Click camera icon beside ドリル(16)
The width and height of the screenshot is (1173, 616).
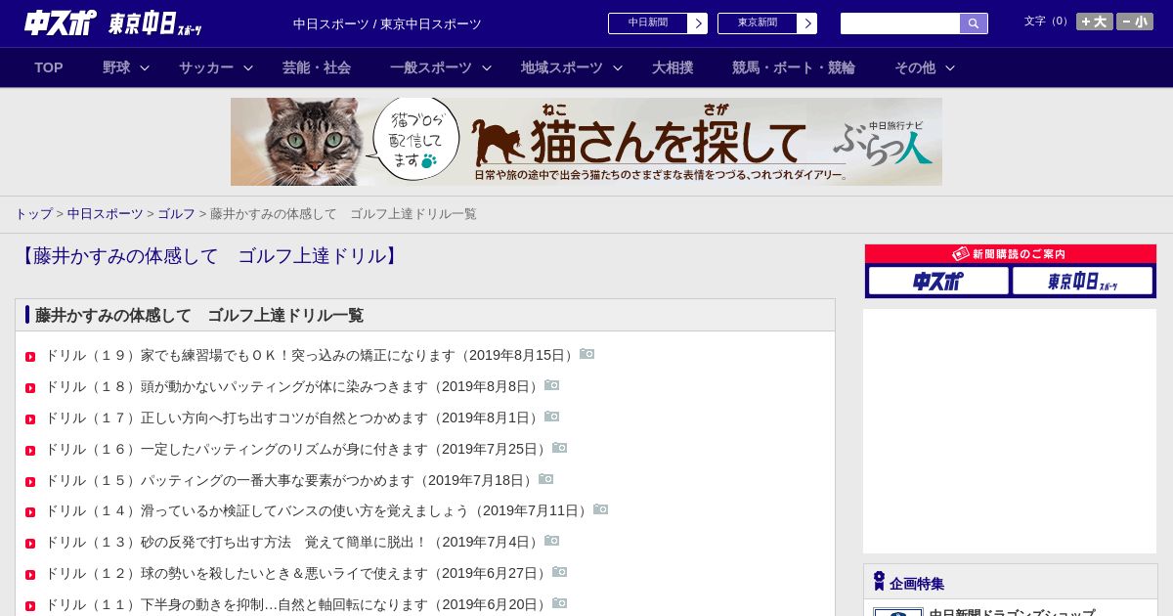(x=559, y=448)
